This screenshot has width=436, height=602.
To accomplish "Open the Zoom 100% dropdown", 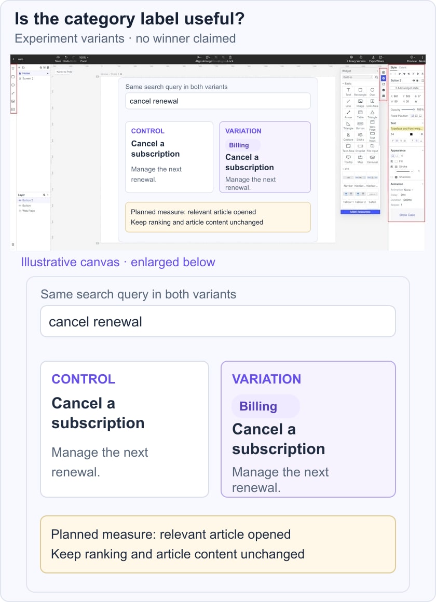I will pos(84,57).
